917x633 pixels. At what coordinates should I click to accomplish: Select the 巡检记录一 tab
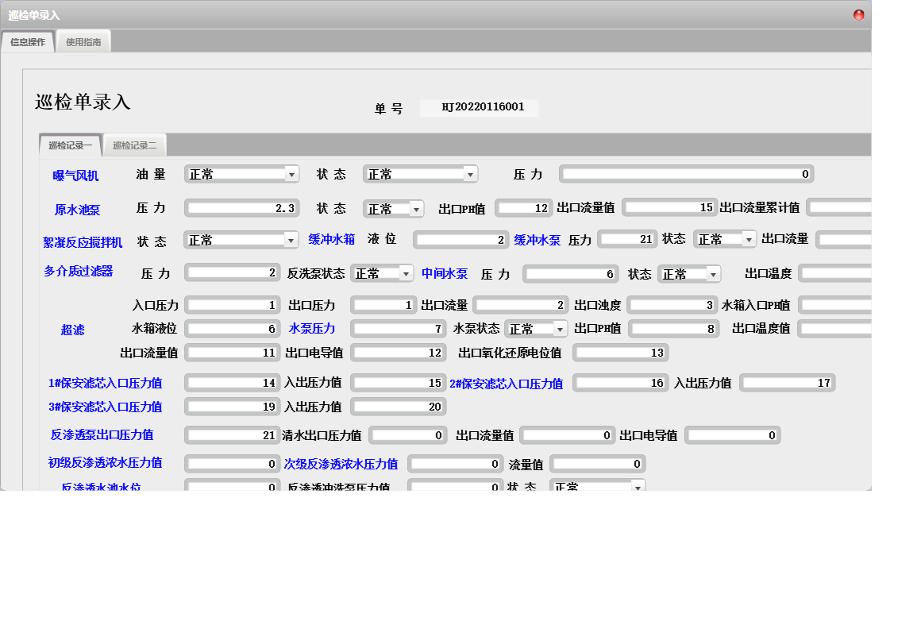(70, 145)
